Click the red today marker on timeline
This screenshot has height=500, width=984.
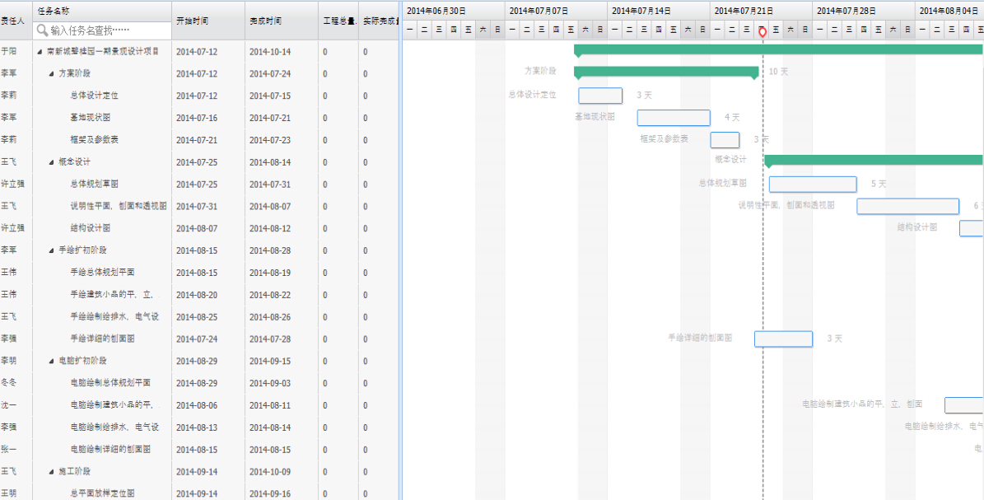(762, 31)
